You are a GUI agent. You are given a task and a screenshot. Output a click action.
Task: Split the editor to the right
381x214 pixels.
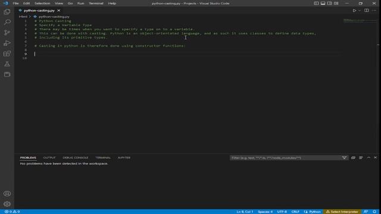pos(367,11)
